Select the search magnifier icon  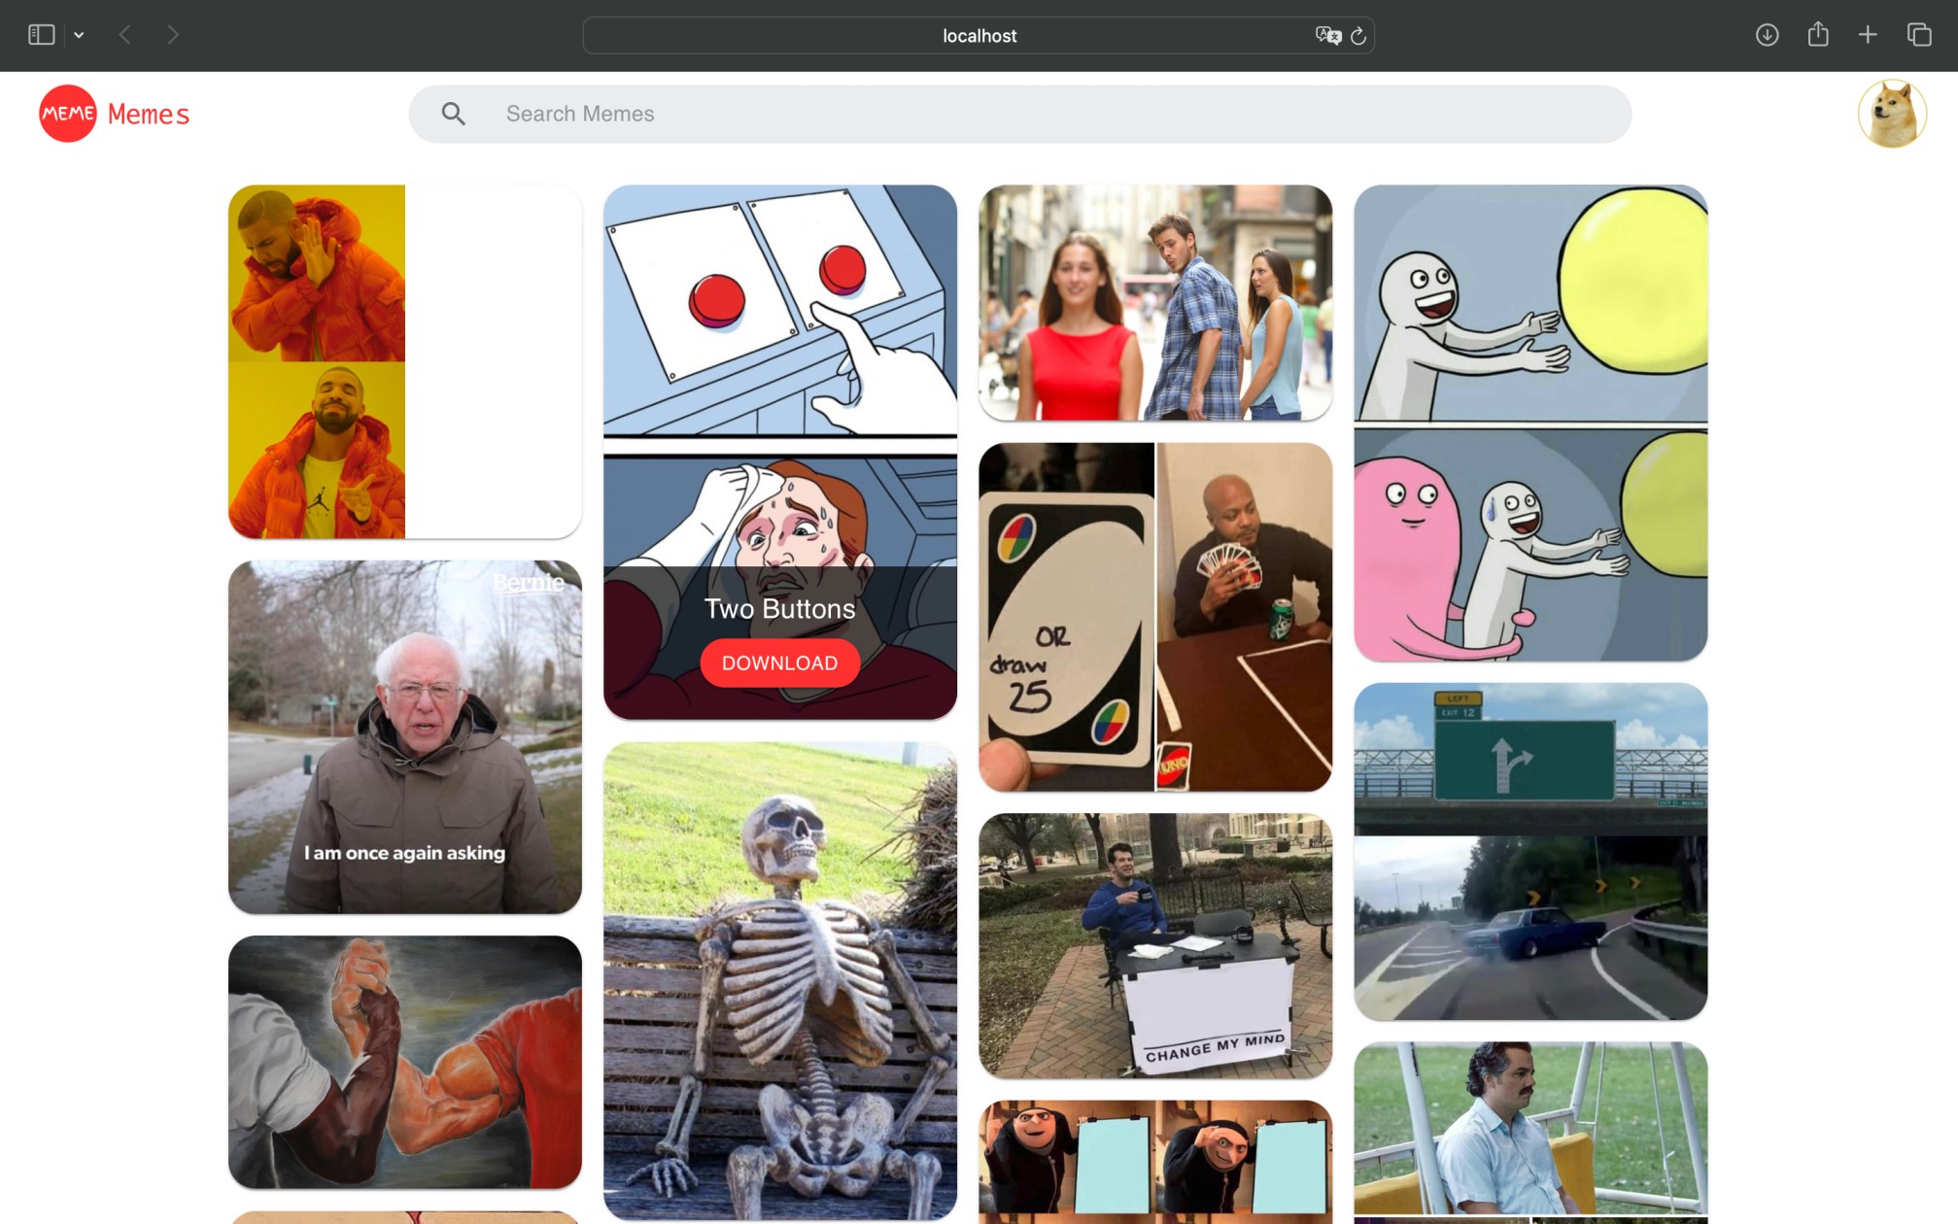pyautogui.click(x=453, y=114)
